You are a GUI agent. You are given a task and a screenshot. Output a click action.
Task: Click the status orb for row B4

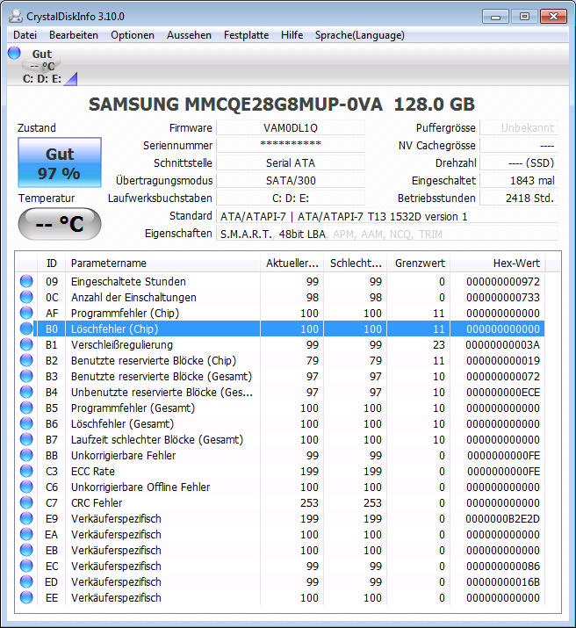[26, 392]
